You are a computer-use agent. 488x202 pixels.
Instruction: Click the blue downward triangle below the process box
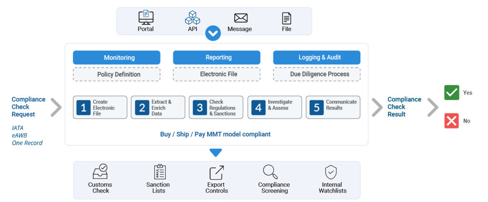coord(216,153)
